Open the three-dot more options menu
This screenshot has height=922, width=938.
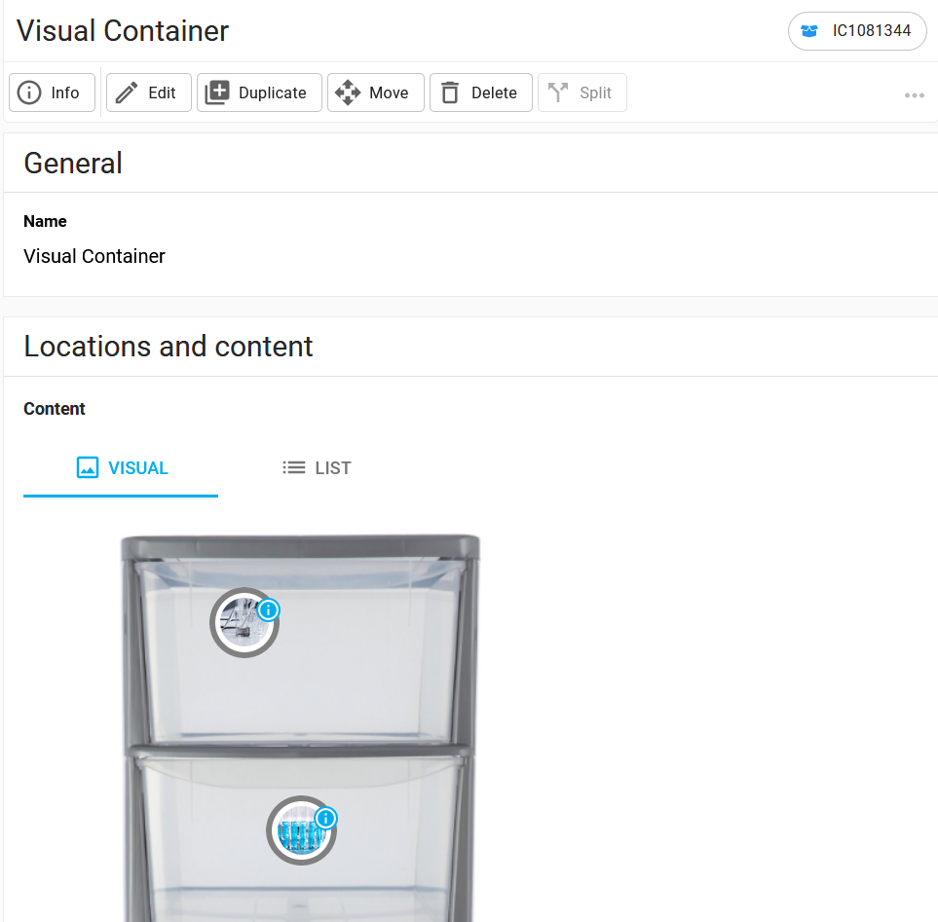coord(914,95)
